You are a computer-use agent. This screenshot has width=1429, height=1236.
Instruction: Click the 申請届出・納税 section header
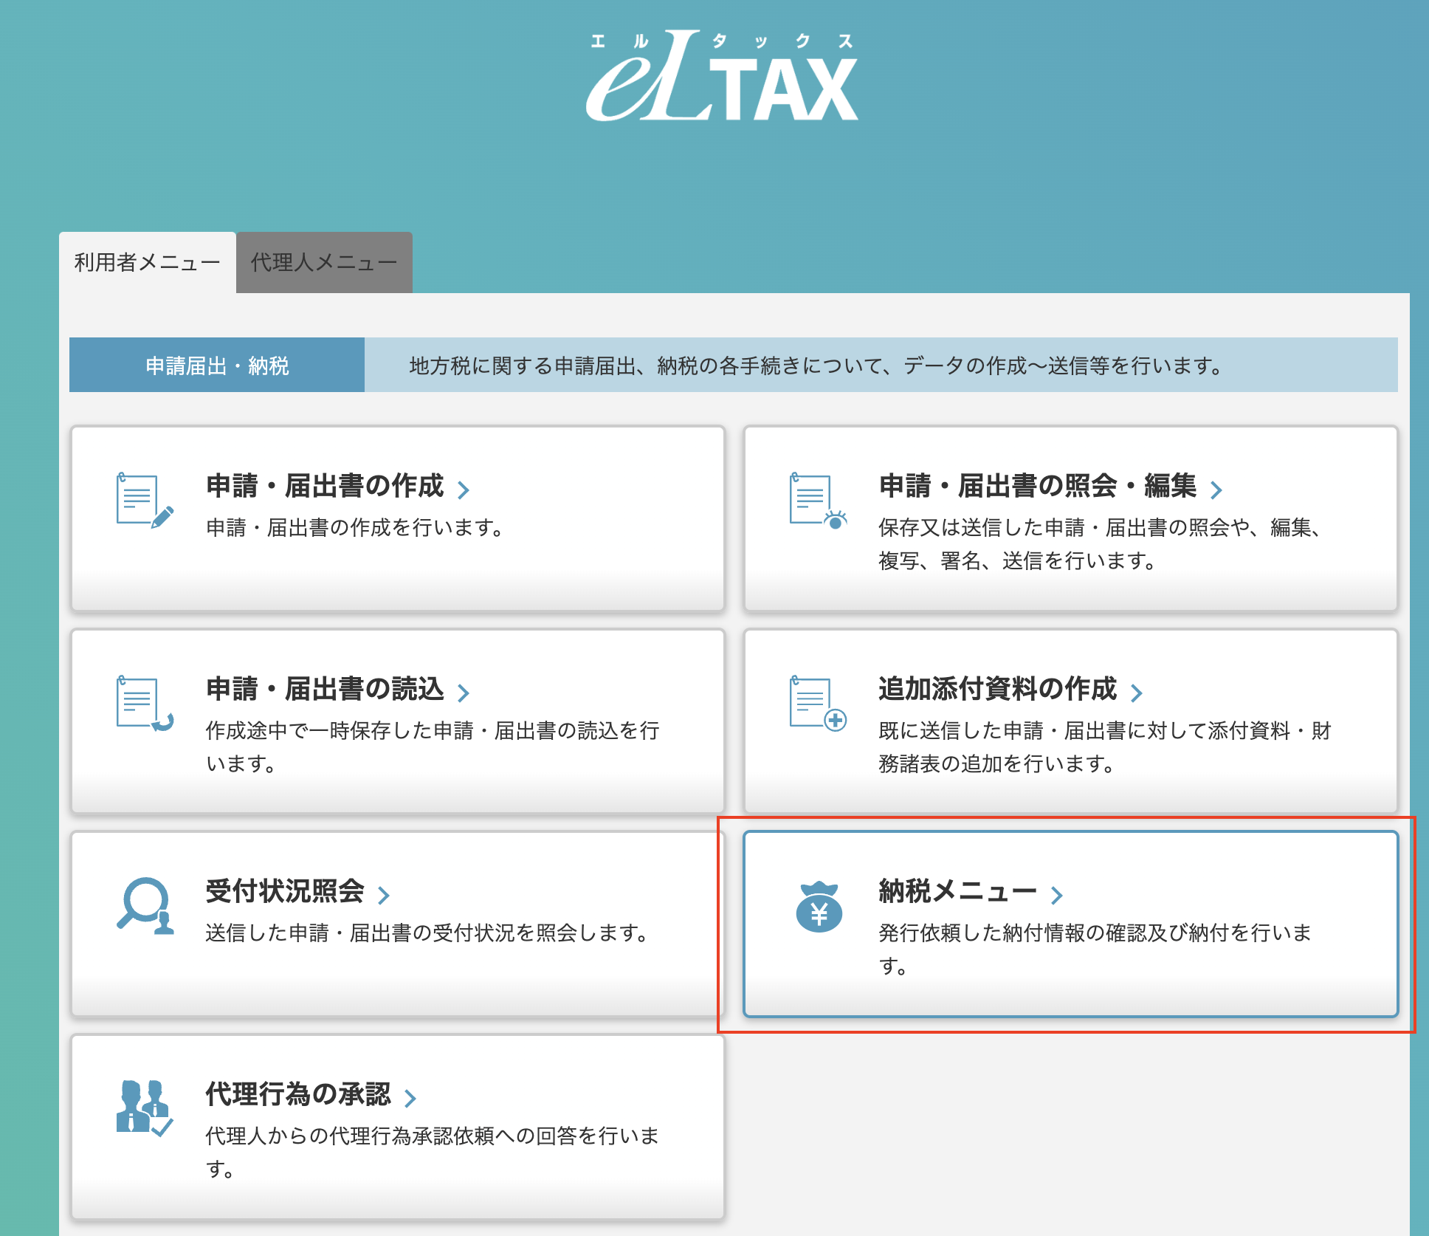217,365
